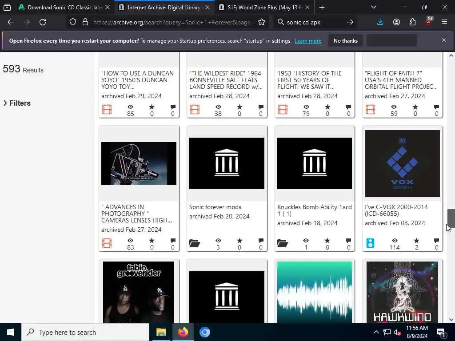Open ADVANCES IN PHOTOGRAPHY title link

click(x=136, y=214)
